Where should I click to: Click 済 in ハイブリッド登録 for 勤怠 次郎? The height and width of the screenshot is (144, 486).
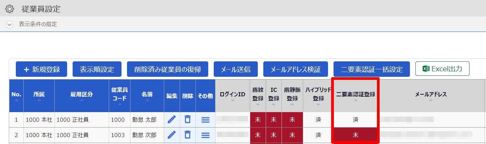[318, 135]
